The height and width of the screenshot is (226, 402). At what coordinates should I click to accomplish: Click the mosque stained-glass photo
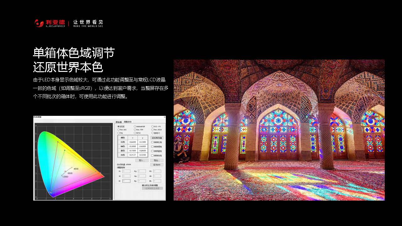coord(279,130)
